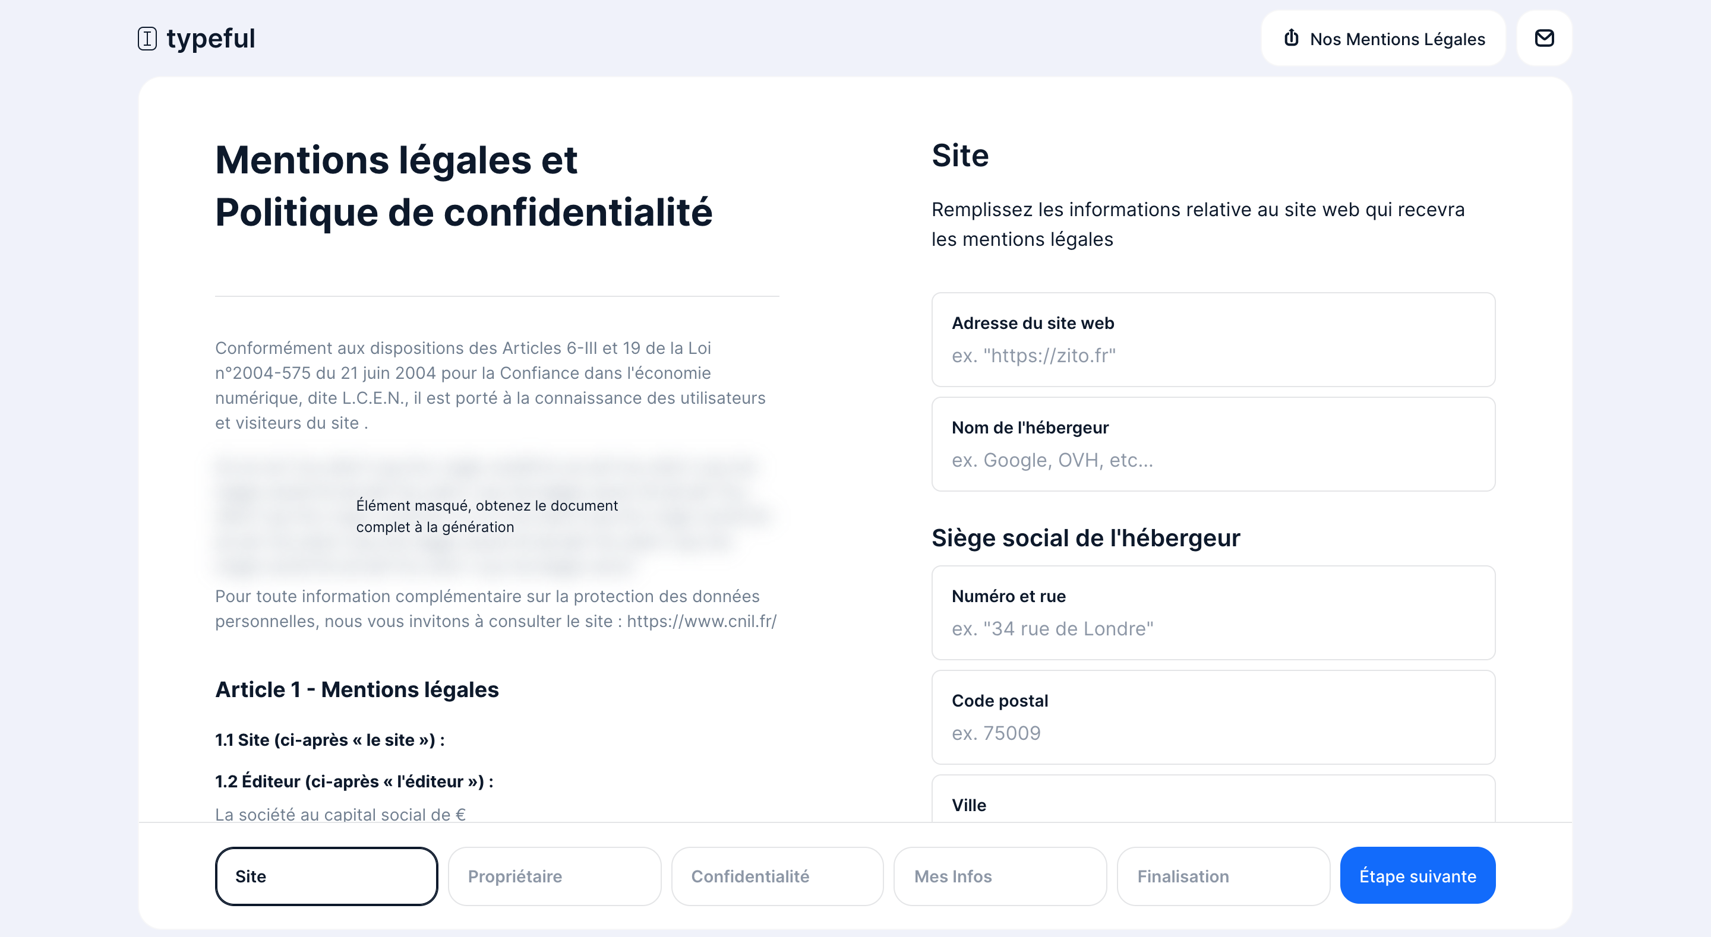Click the Numéro et rue field

pyautogui.click(x=1213, y=628)
